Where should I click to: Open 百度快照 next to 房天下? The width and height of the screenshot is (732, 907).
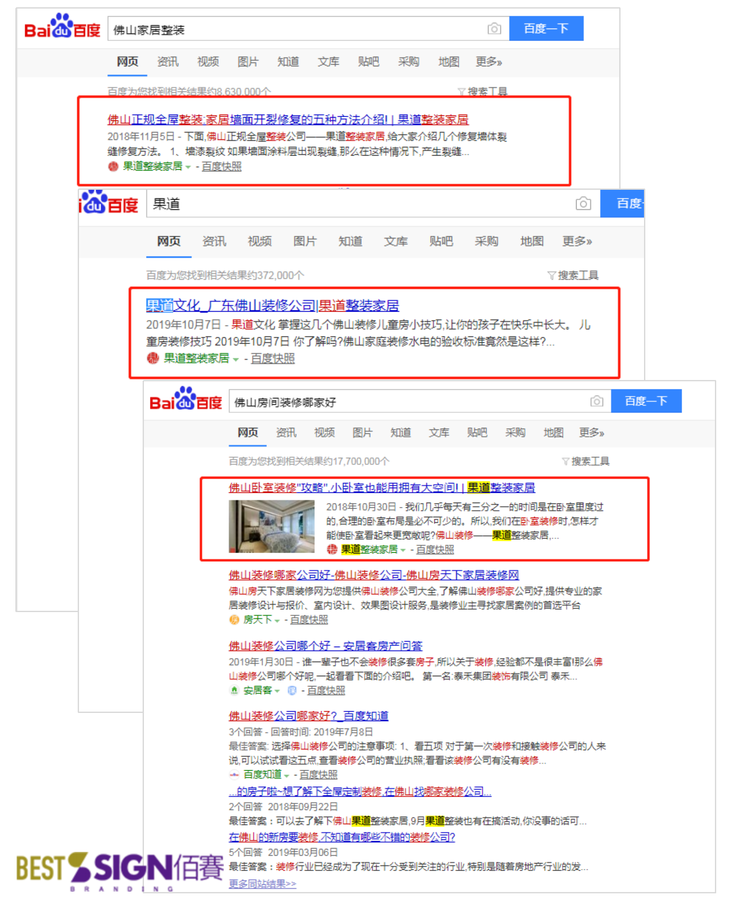[x=309, y=620]
